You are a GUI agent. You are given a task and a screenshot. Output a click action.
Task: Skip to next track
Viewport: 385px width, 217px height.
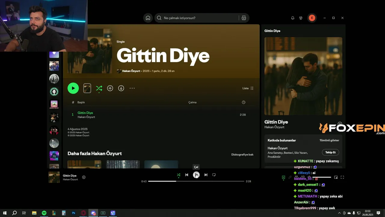coord(206,175)
